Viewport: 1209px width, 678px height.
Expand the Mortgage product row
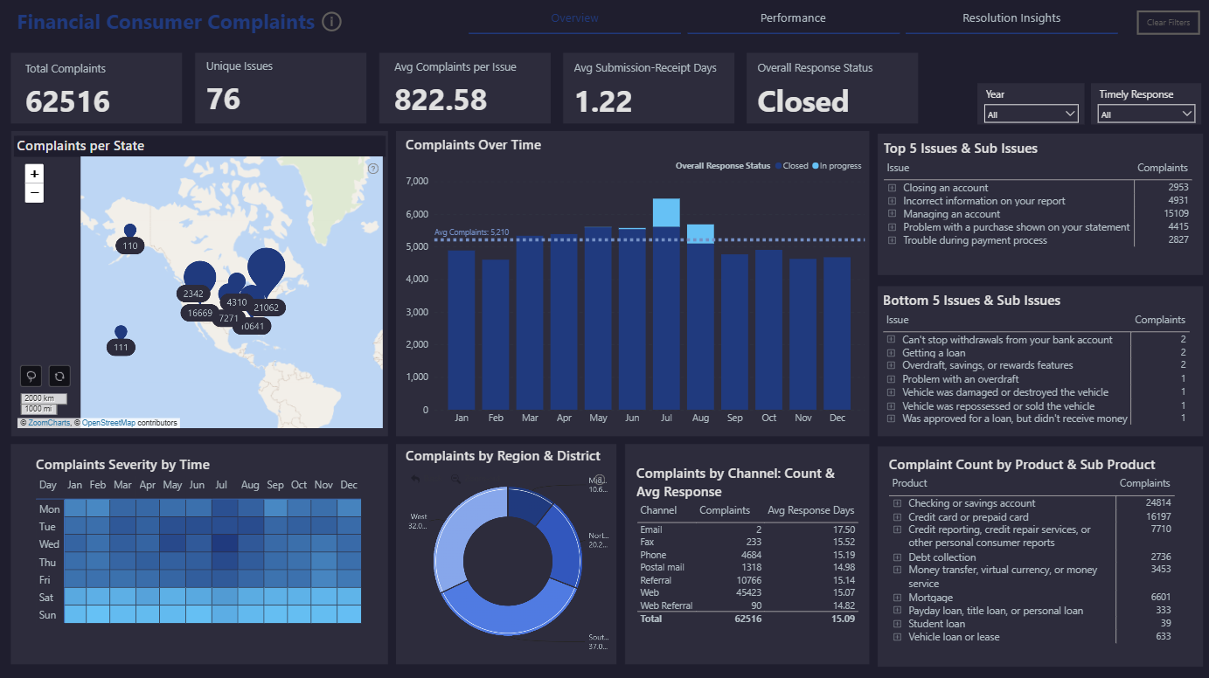(x=897, y=598)
